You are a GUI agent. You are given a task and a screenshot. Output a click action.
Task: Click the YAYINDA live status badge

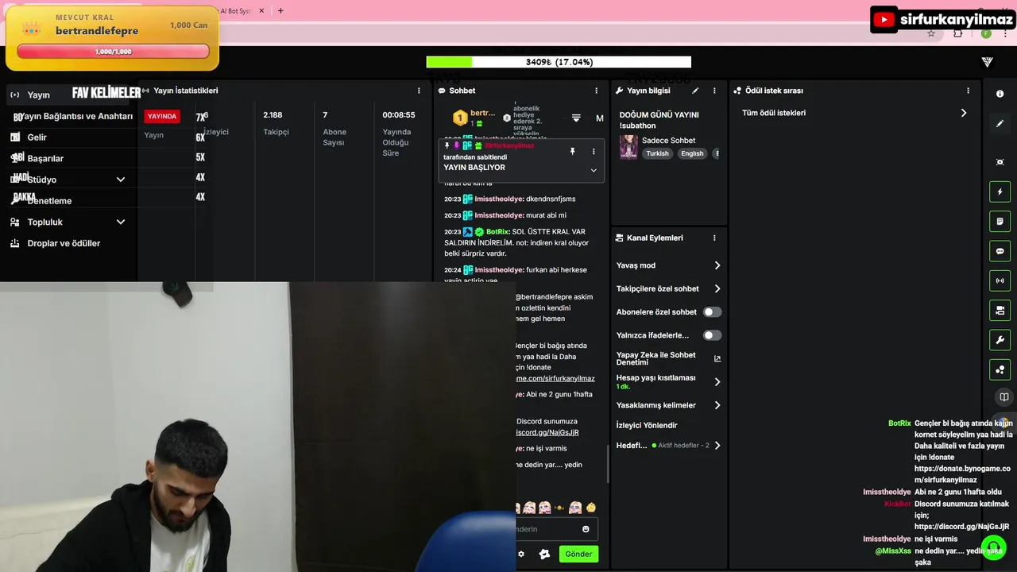tap(162, 116)
